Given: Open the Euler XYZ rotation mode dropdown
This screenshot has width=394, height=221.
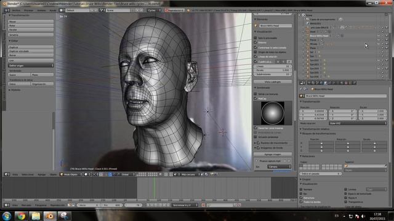Looking at the screenshot, I should (x=358, y=123).
